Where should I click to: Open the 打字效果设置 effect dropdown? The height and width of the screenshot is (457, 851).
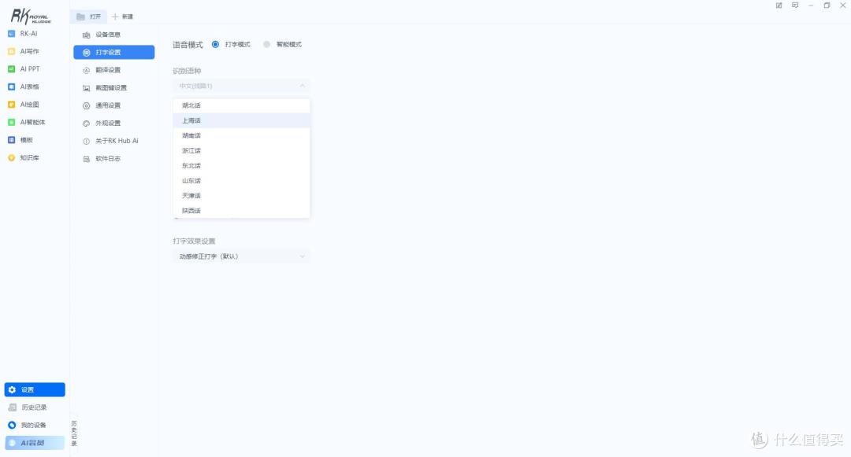(x=241, y=256)
